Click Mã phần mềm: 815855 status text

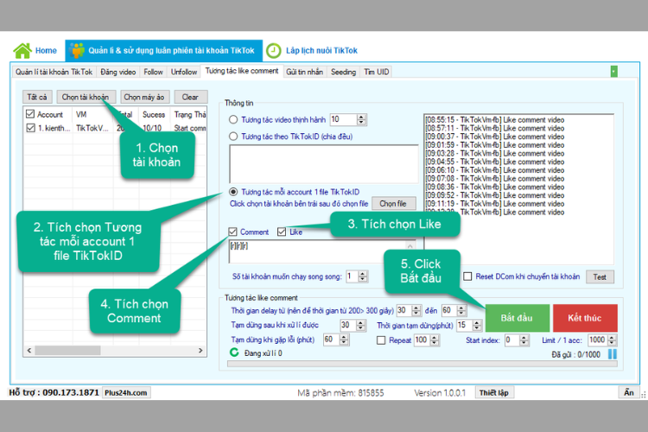(340, 393)
